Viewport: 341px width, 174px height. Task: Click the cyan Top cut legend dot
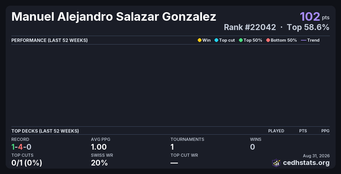click(x=216, y=40)
